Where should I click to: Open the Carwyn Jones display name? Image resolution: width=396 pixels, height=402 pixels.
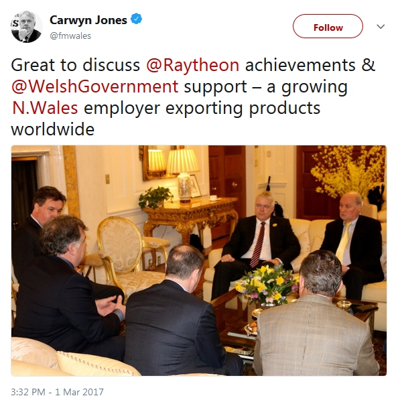[x=88, y=19]
